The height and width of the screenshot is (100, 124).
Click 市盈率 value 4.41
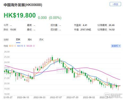tap(85, 25)
